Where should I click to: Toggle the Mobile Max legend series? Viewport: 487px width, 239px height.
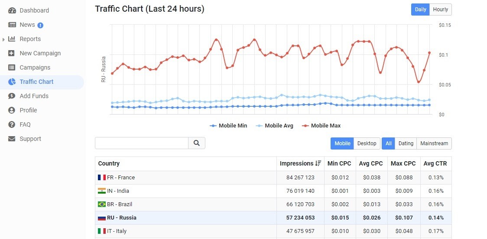tap(321, 126)
